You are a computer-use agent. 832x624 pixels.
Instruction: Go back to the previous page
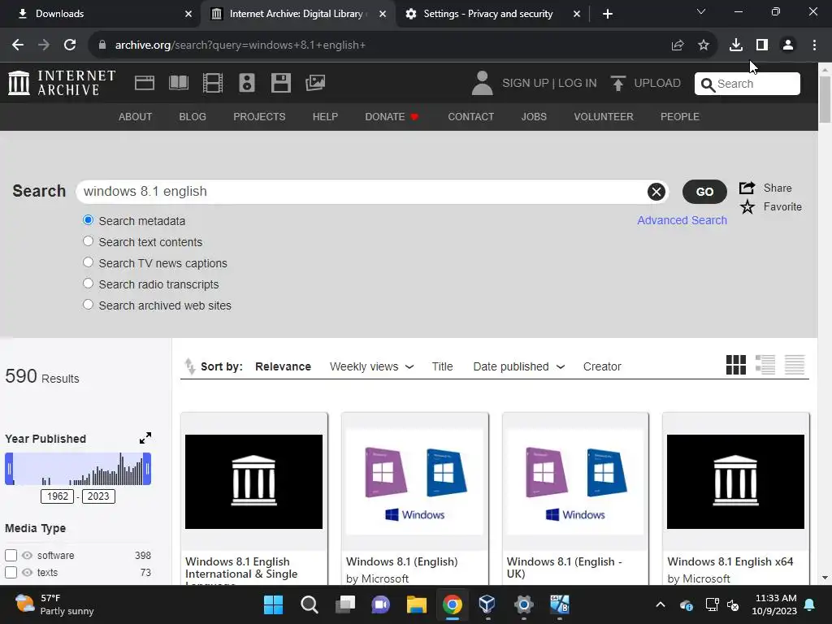pos(18,45)
